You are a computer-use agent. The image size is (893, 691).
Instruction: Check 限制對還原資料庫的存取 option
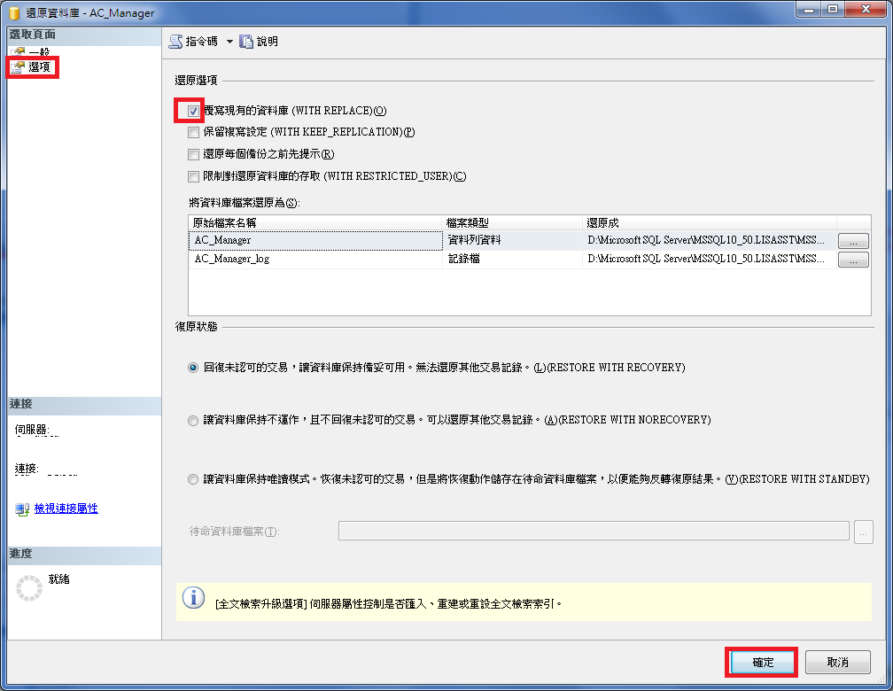[192, 175]
